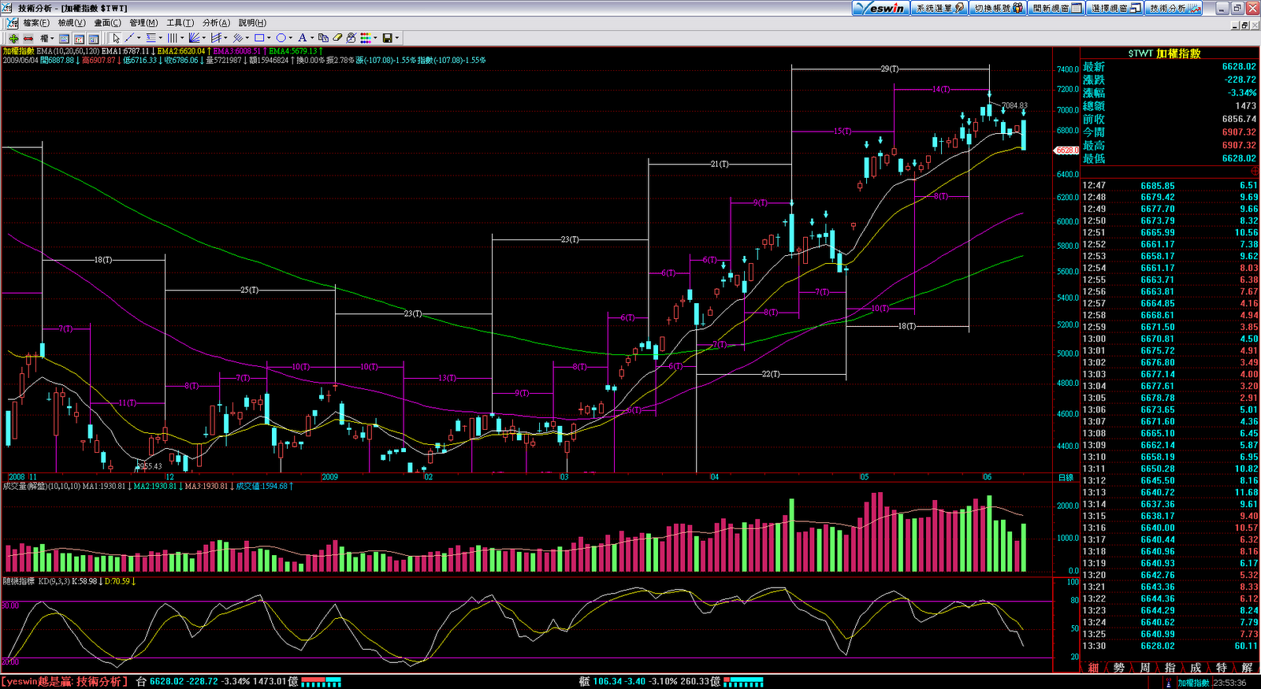Switch to 周 tab in quote panel
This screenshot has width=1261, height=689.
(x=1144, y=668)
